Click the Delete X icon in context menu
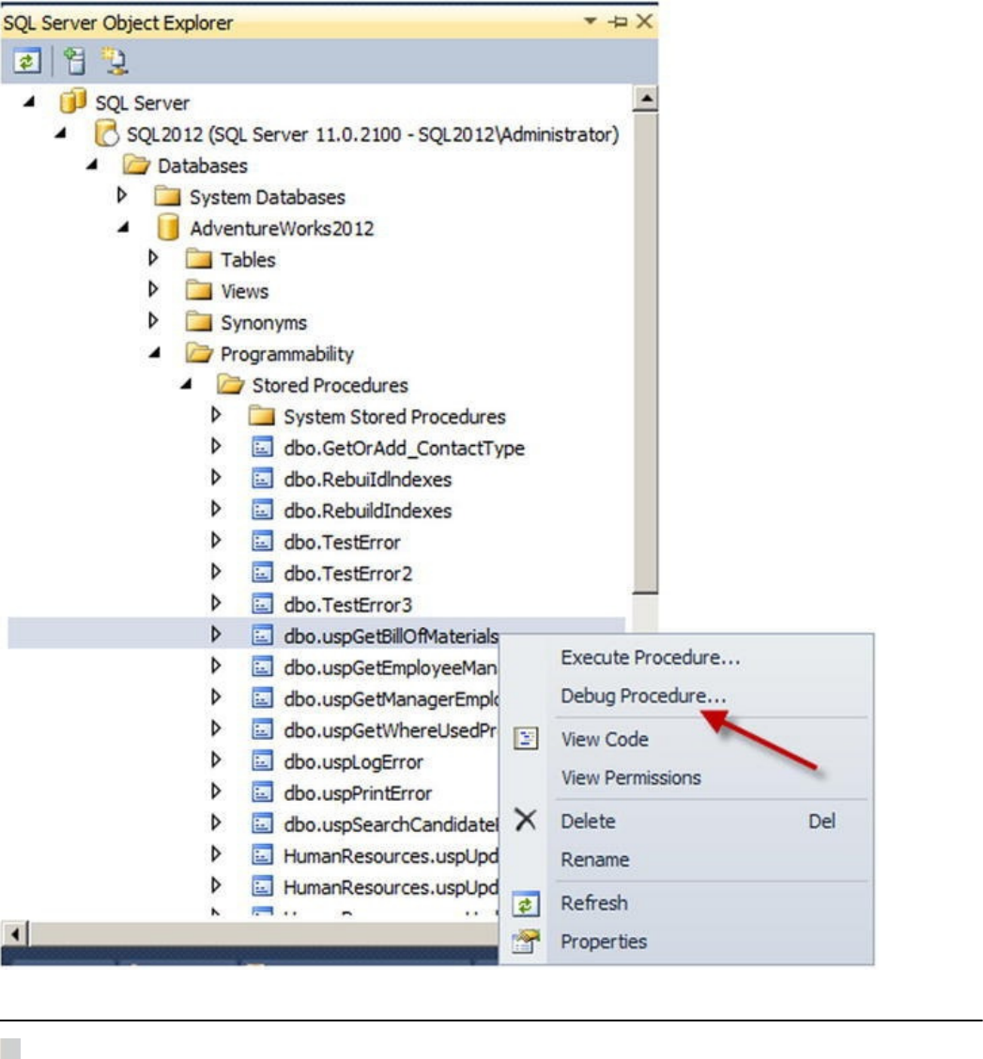This screenshot has width=983, height=1059. coord(525,821)
